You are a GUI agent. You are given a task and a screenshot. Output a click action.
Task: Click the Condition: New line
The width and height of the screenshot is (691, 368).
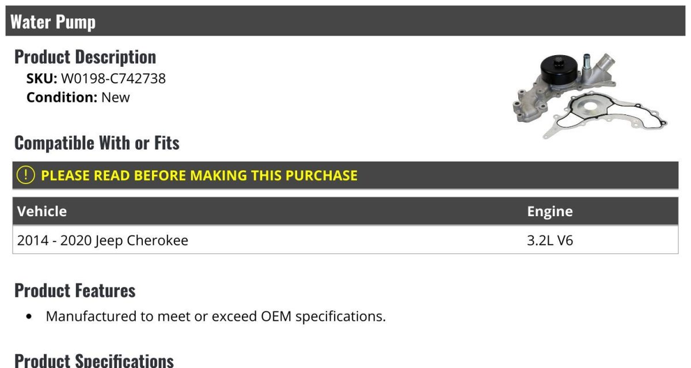(x=78, y=97)
